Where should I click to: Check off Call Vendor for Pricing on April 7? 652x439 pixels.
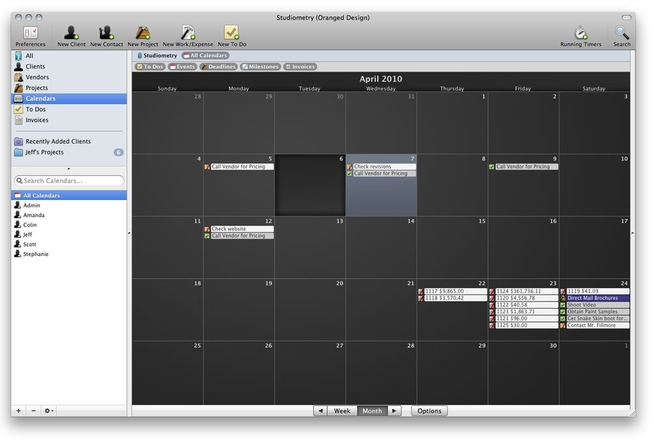[349, 174]
